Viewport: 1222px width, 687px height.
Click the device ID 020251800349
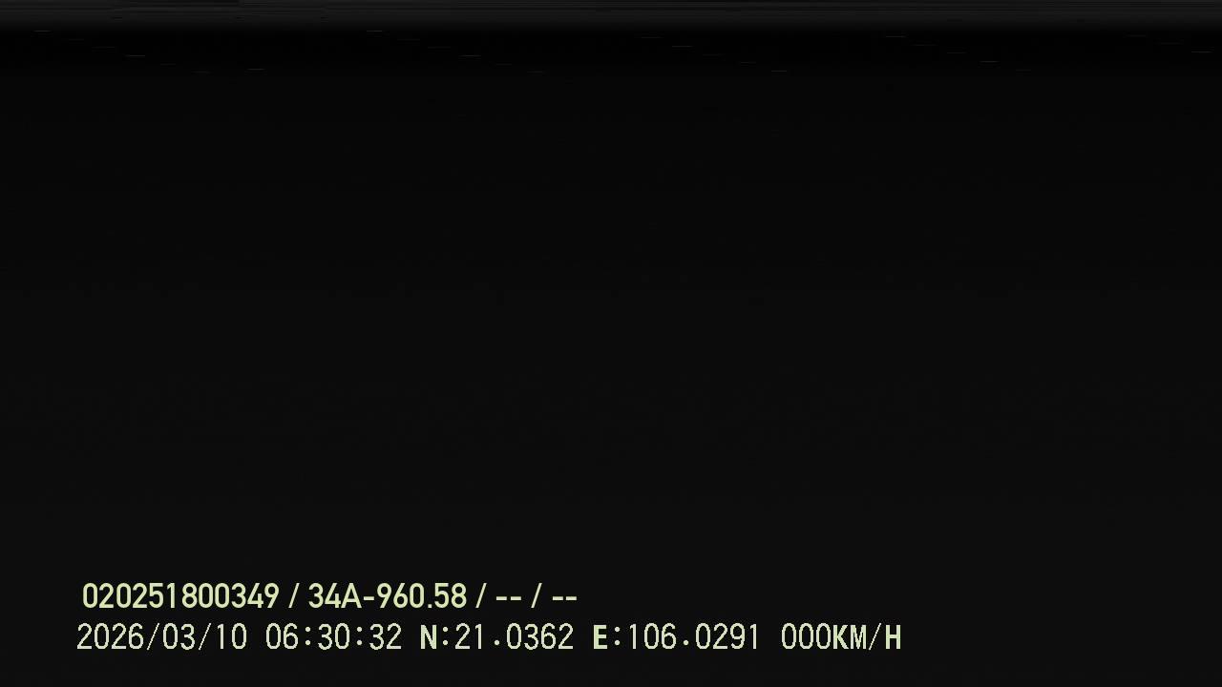tap(180, 597)
